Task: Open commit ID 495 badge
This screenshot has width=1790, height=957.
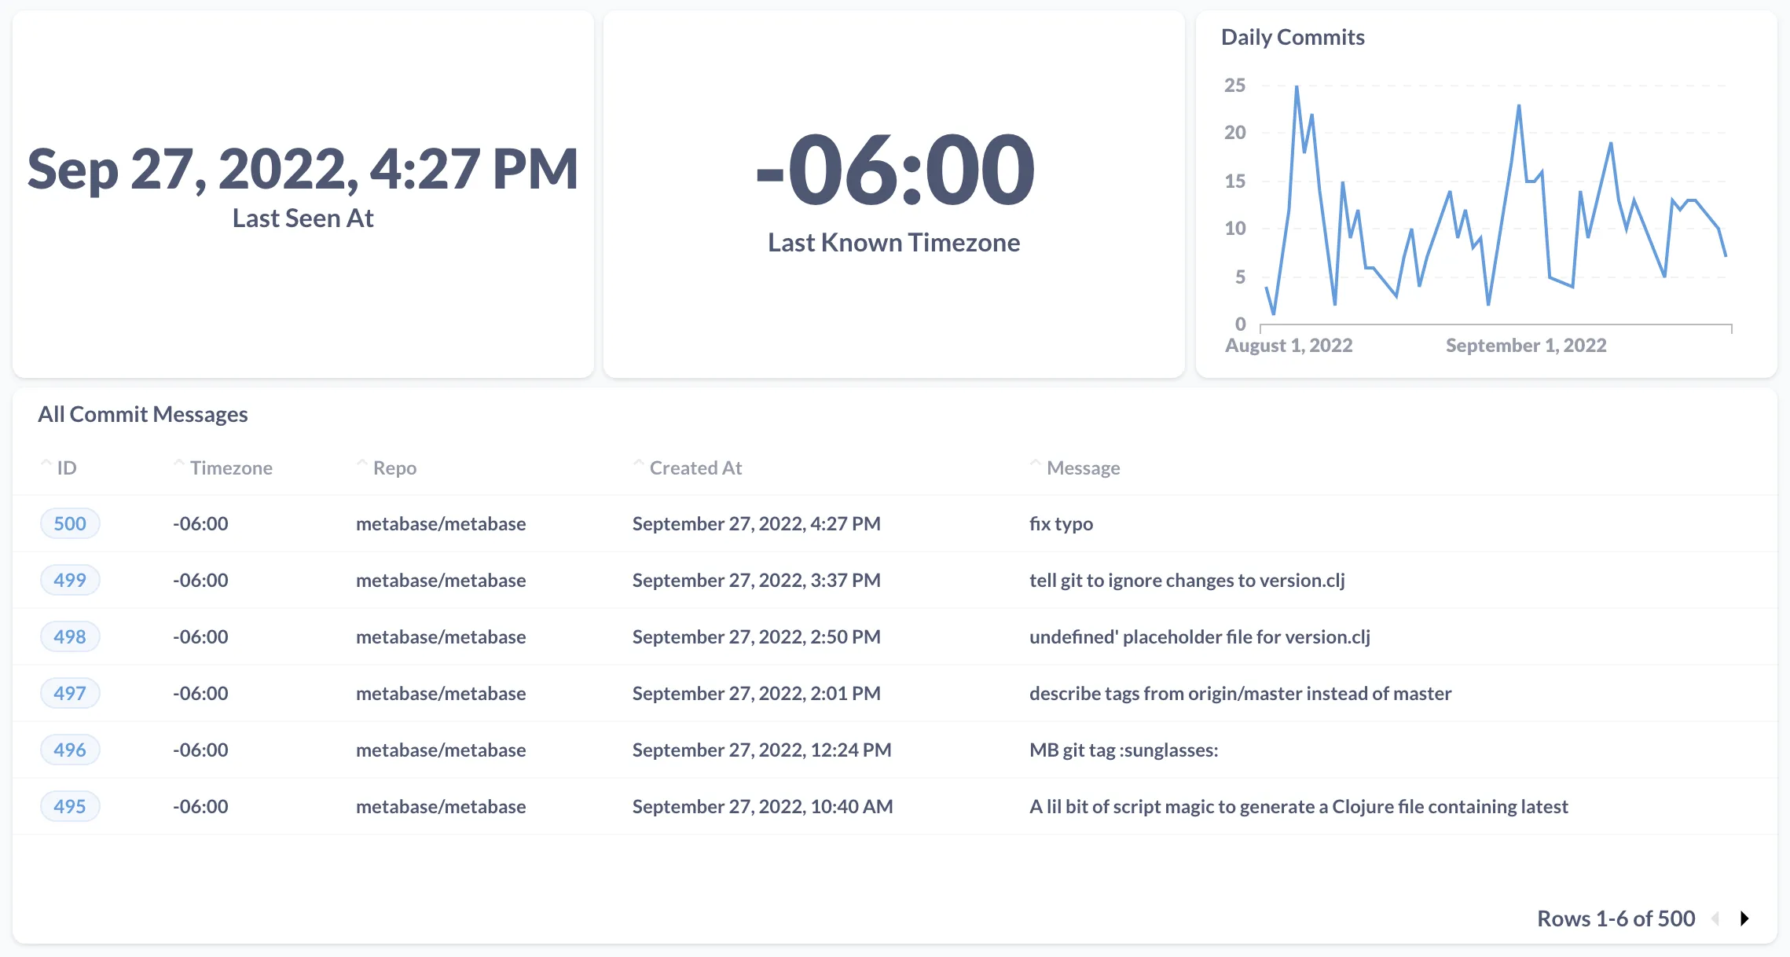Action: (70, 806)
